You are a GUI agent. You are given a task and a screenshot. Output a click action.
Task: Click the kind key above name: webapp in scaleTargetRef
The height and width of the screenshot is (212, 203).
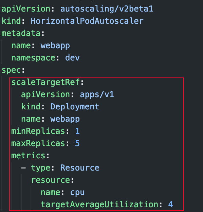(x=31, y=107)
